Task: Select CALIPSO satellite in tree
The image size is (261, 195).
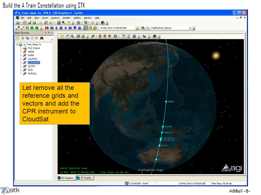Action: click(x=32, y=59)
